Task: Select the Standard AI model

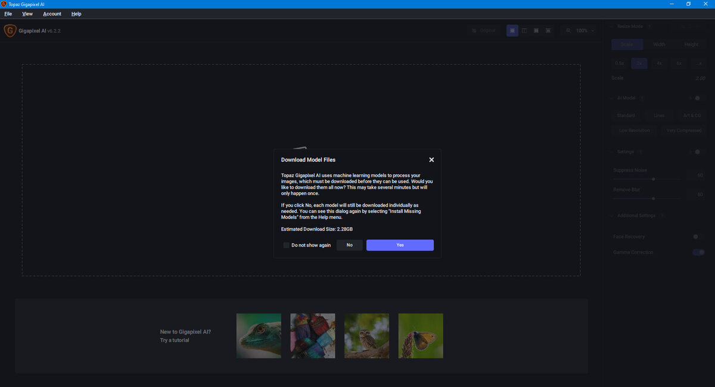Action: (x=626, y=116)
